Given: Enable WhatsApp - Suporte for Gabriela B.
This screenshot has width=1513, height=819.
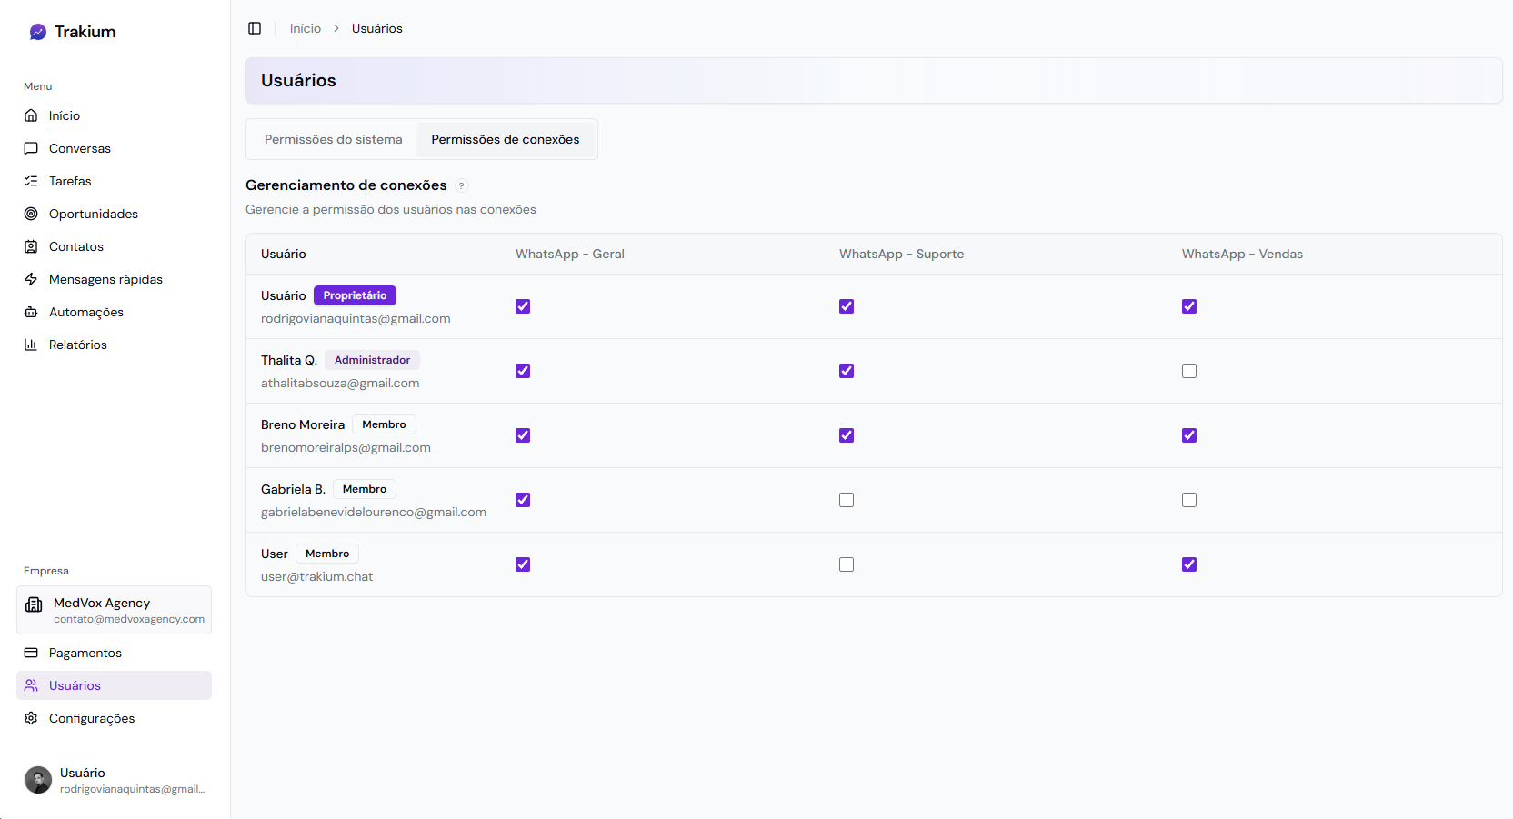Looking at the screenshot, I should [x=847, y=500].
